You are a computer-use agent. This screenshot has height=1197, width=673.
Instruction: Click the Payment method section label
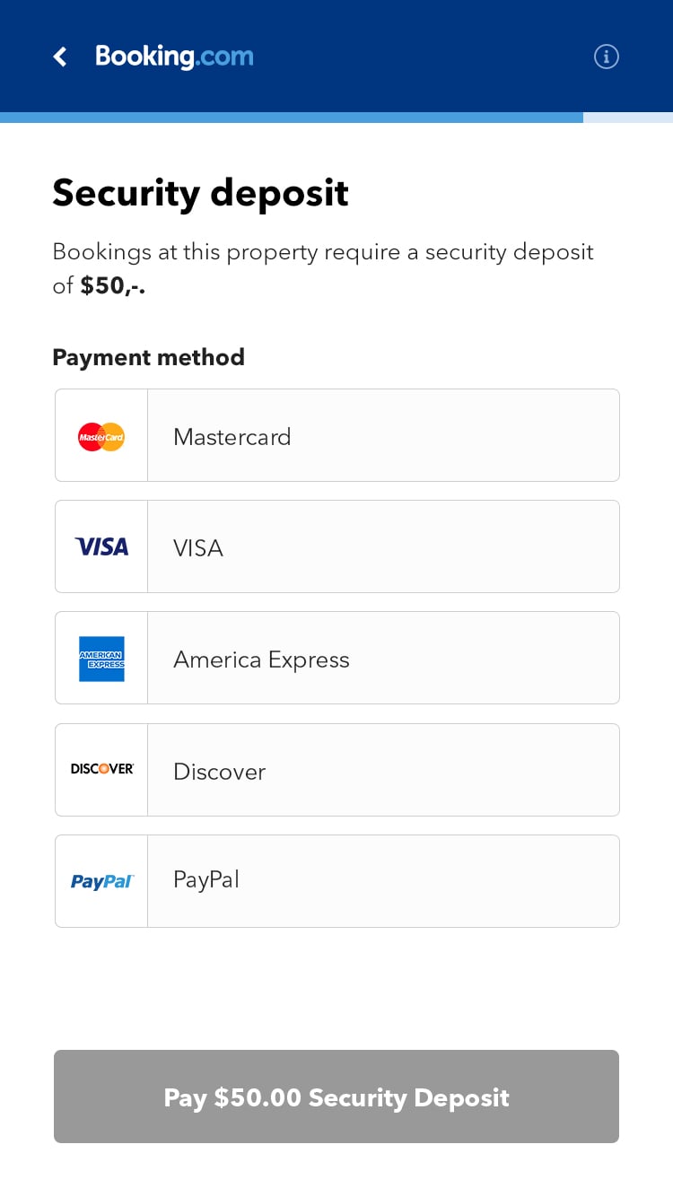click(x=148, y=357)
